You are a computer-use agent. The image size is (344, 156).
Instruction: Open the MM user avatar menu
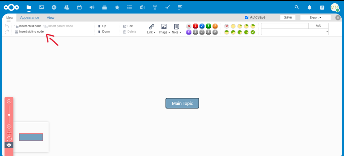pos(335,7)
